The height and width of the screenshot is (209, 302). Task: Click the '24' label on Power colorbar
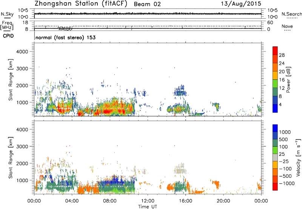282,63
